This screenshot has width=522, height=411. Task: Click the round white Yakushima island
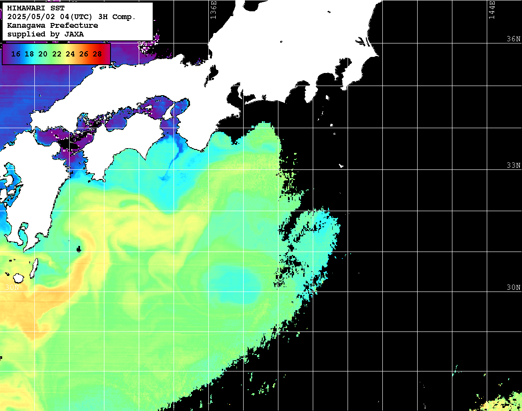pos(19,278)
